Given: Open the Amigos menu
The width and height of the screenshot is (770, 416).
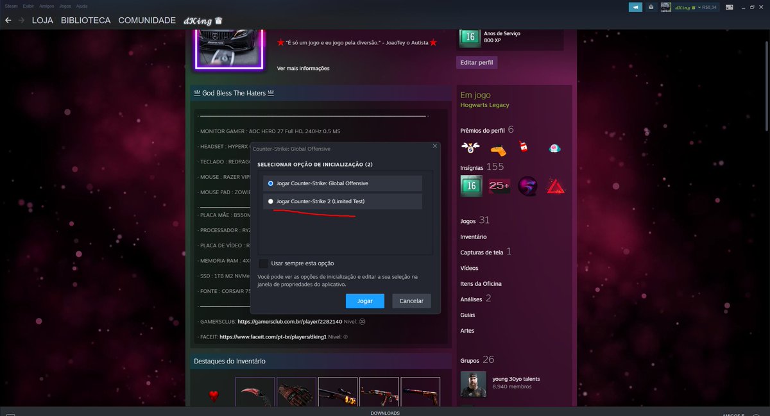Looking at the screenshot, I should tap(47, 6).
